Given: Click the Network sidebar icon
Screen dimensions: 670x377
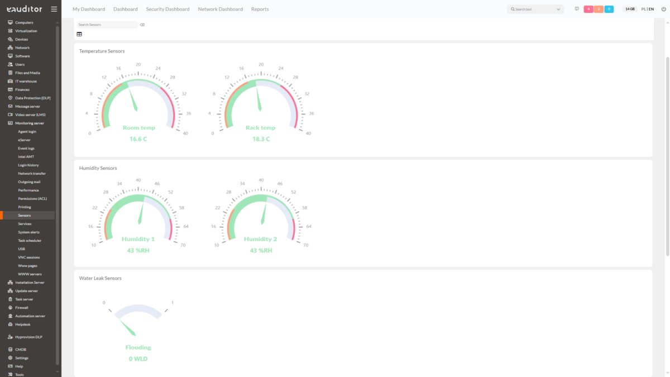Looking at the screenshot, I should 11,47.
